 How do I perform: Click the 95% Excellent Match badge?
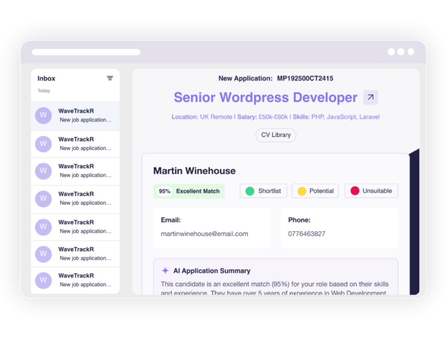pyautogui.click(x=189, y=191)
